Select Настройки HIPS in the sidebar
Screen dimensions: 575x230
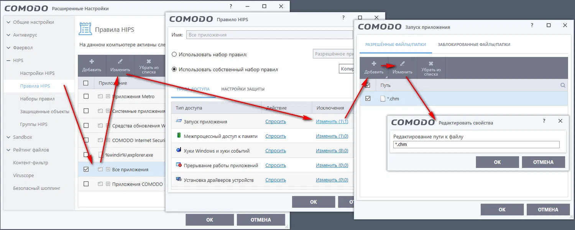37,73
